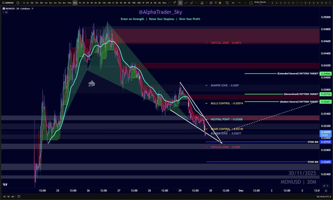The height and width of the screenshot is (200, 333).
Task: Click the sunglasses emoji toolbar icon
Action: [220, 3]
